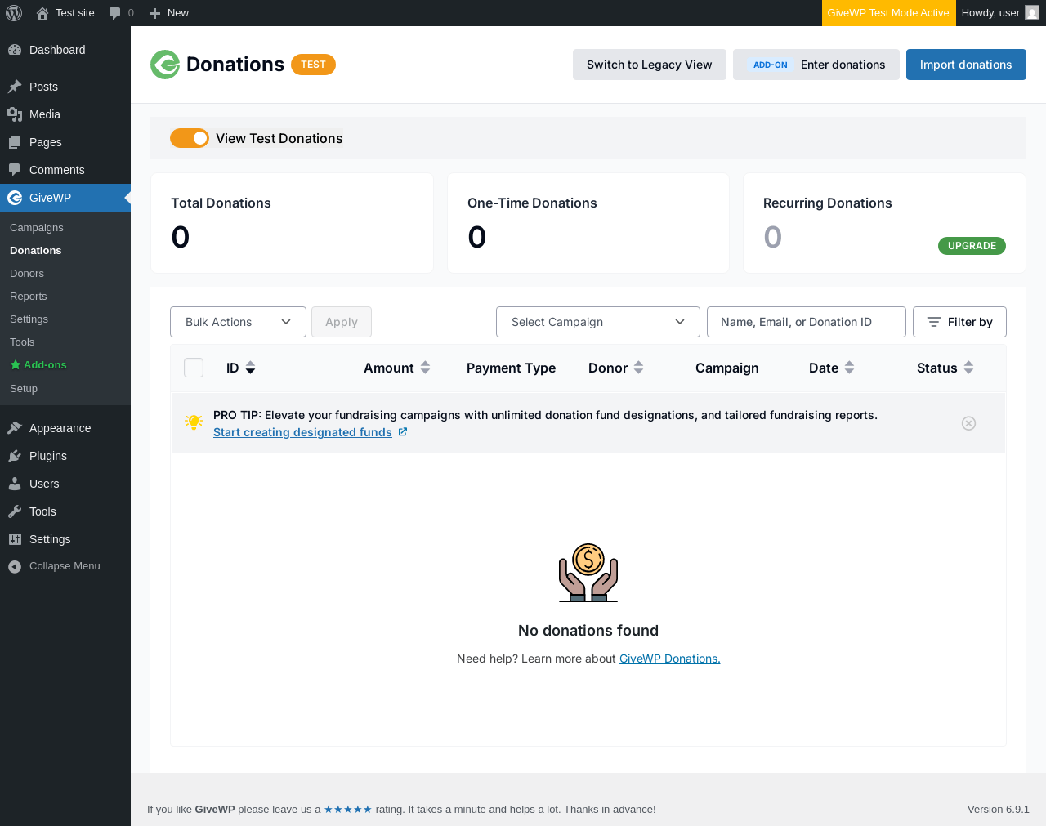
Task: Sort donations by ID arrows
Action: (250, 368)
